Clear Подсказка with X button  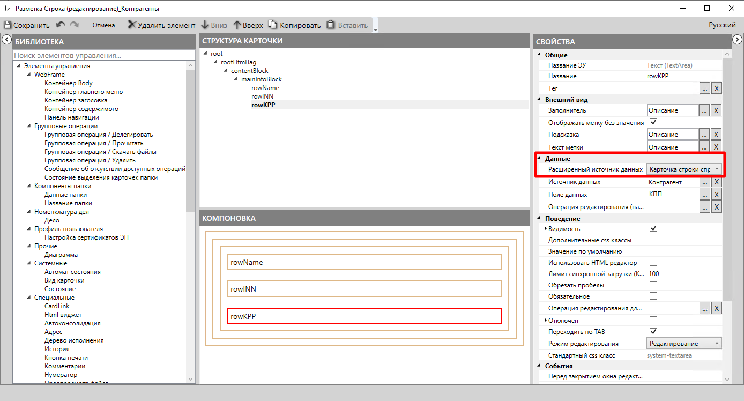(x=716, y=135)
